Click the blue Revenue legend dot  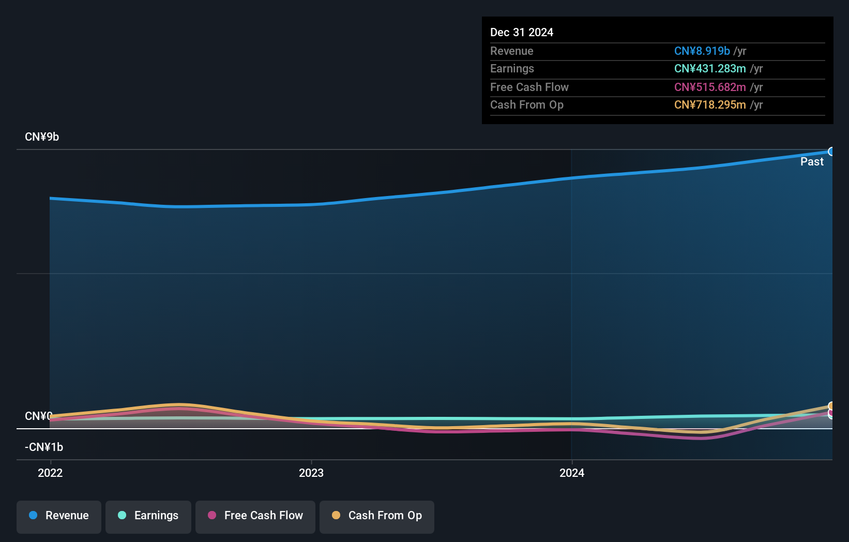coord(32,516)
